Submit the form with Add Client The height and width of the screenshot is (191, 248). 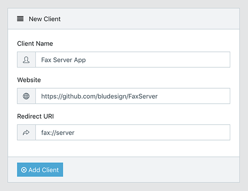pyautogui.click(x=40, y=170)
